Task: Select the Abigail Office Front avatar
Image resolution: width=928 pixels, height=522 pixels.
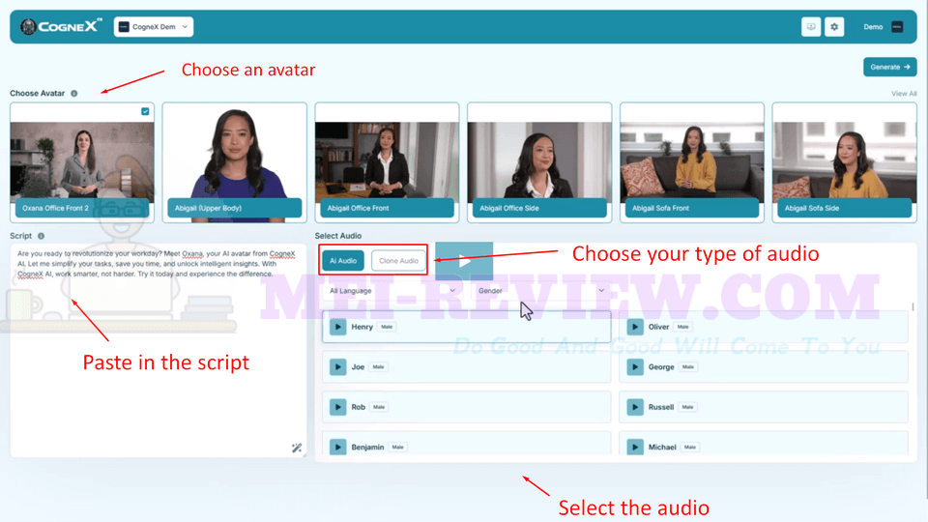Action: [x=387, y=162]
